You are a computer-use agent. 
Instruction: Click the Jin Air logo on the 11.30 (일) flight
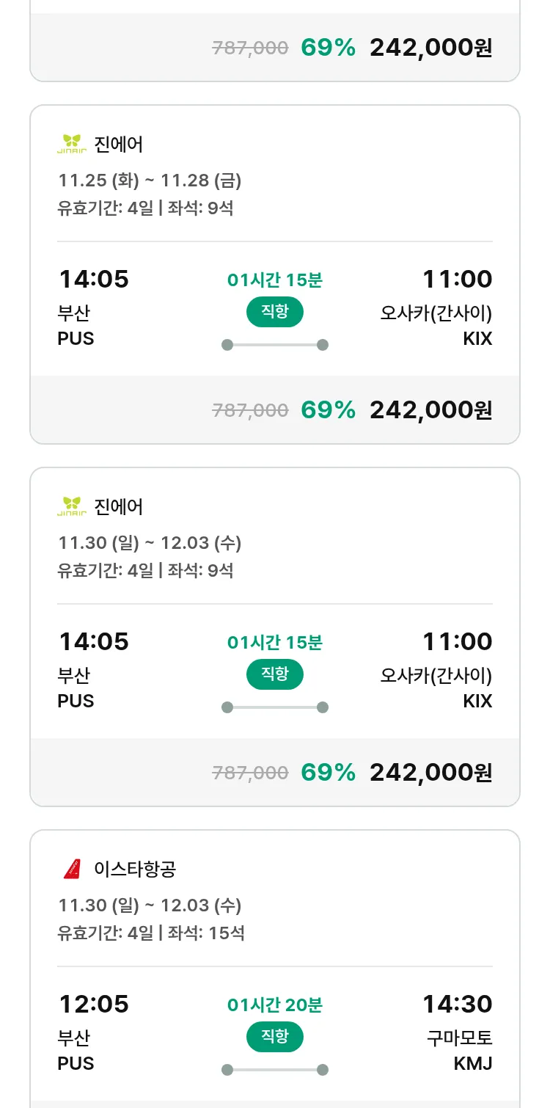72,506
